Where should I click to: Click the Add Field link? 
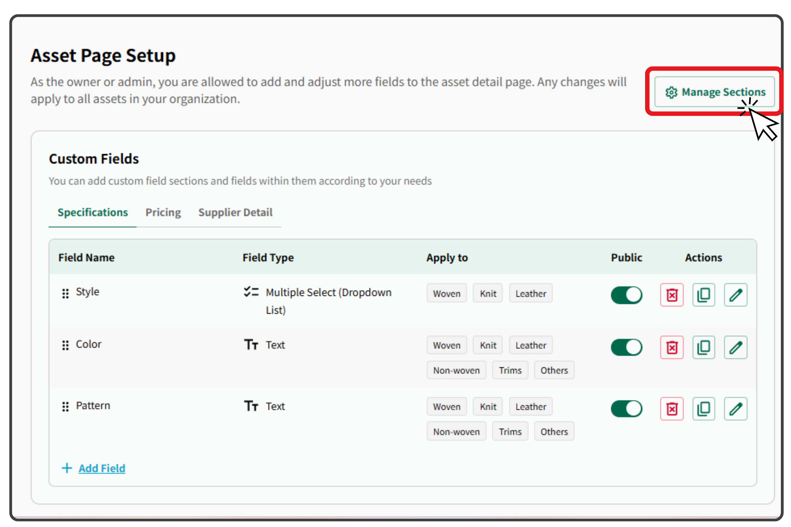pos(102,468)
